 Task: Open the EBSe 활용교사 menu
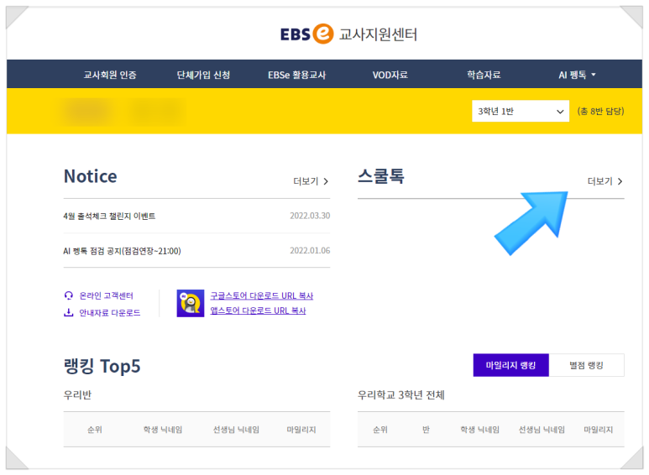click(x=296, y=75)
